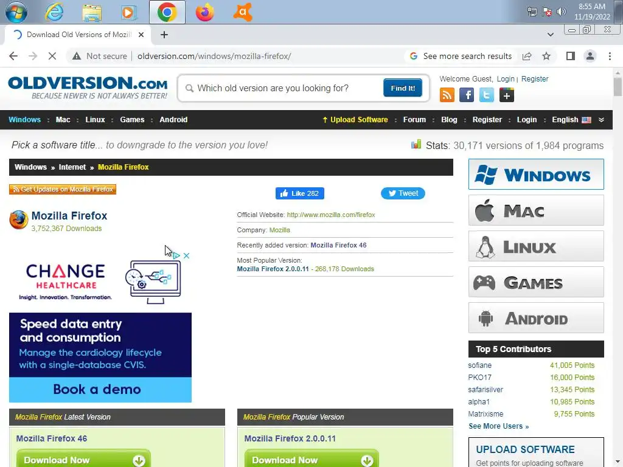Click Register in the black nav bar
Viewport: 623px width, 467px height.
(487, 120)
